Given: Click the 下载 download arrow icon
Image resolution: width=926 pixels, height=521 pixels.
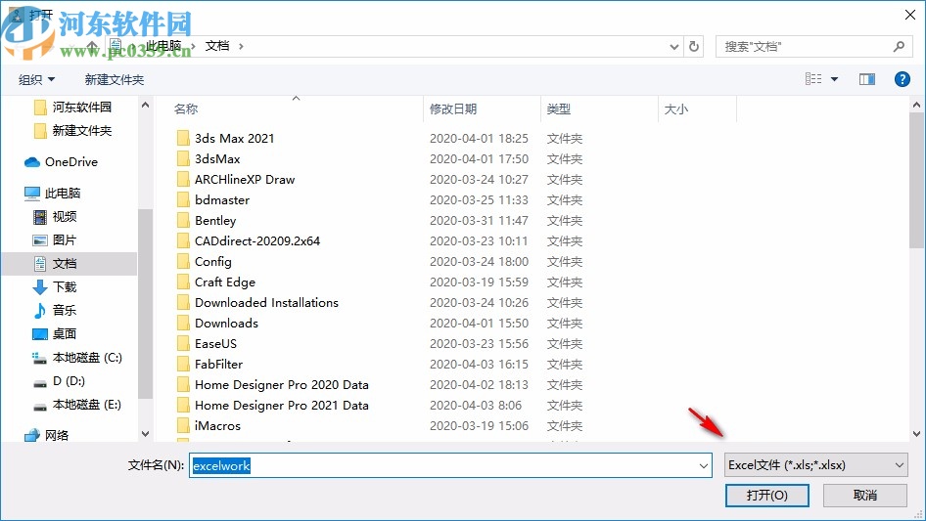Looking at the screenshot, I should [39, 286].
